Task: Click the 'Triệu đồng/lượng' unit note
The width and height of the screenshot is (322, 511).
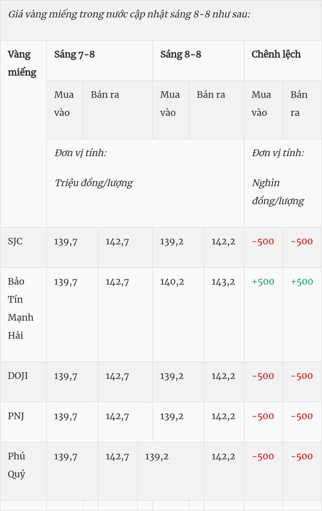Action: (93, 183)
